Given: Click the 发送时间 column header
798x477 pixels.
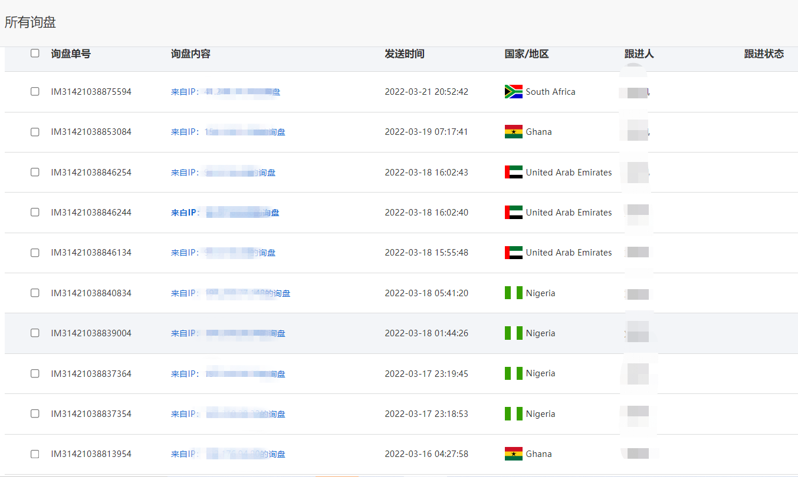Looking at the screenshot, I should tap(404, 54).
